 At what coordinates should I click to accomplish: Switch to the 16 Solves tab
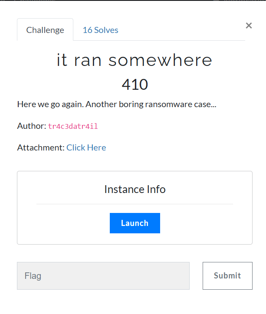point(100,30)
